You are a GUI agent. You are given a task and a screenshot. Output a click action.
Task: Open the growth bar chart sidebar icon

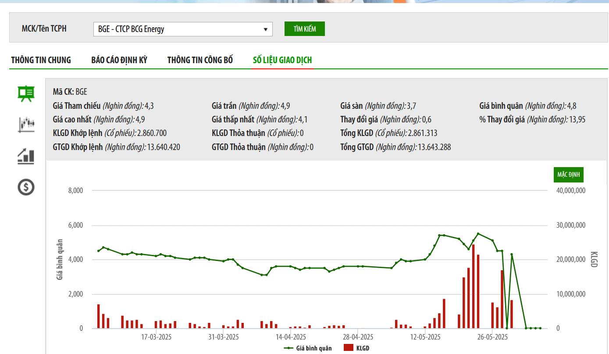click(26, 156)
